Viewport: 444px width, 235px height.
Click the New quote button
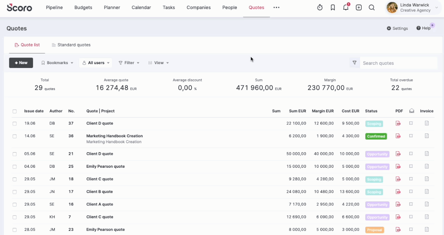[x=21, y=63]
